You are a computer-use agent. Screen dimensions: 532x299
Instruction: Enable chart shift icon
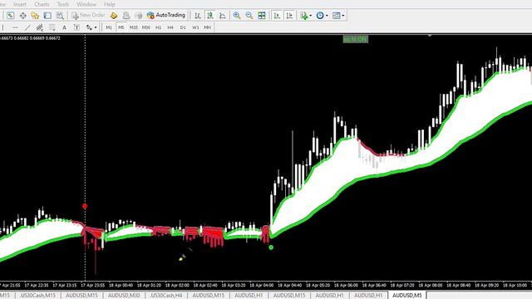click(x=289, y=15)
